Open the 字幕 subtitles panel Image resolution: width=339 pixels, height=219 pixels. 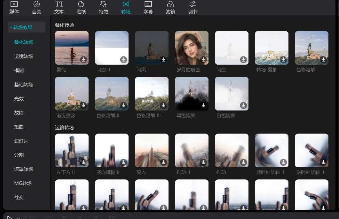[148, 7]
